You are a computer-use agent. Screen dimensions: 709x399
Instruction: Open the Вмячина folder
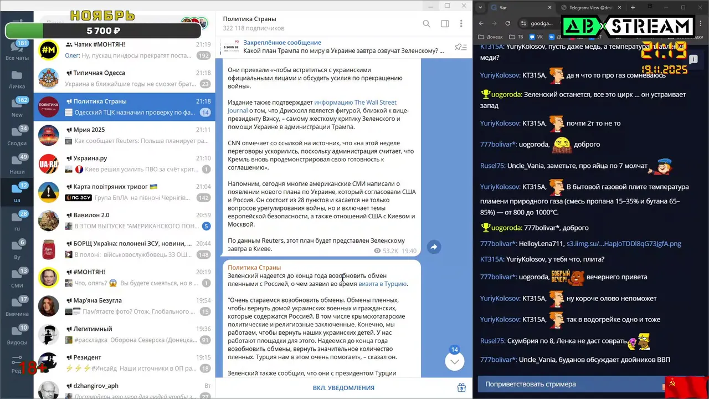17,306
